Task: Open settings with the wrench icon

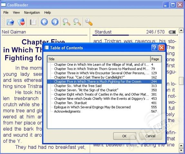Action: [89, 22]
